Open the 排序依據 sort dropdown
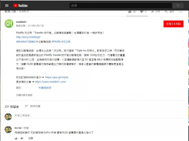 [x=33, y=106]
